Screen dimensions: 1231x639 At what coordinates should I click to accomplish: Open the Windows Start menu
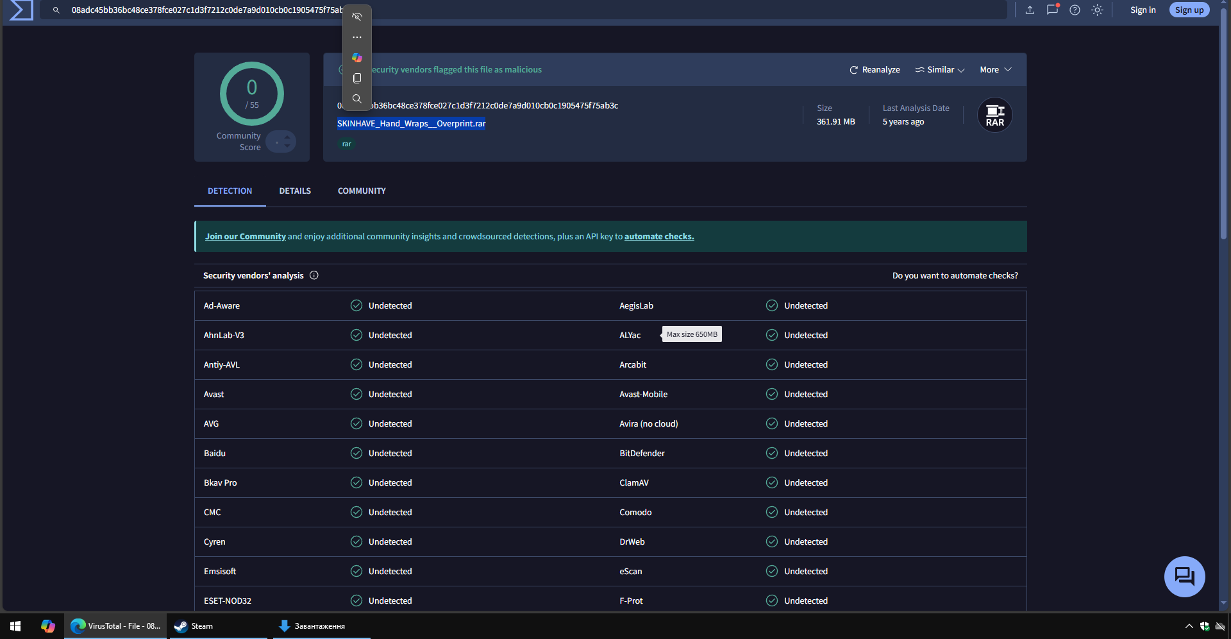(15, 626)
